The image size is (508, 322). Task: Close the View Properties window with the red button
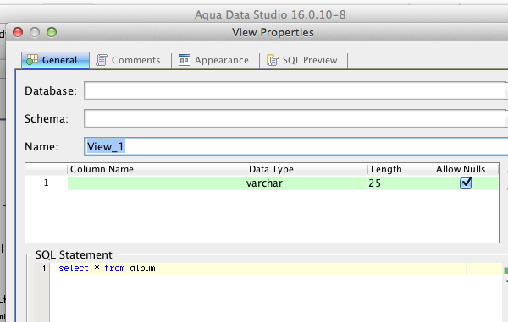click(18, 32)
